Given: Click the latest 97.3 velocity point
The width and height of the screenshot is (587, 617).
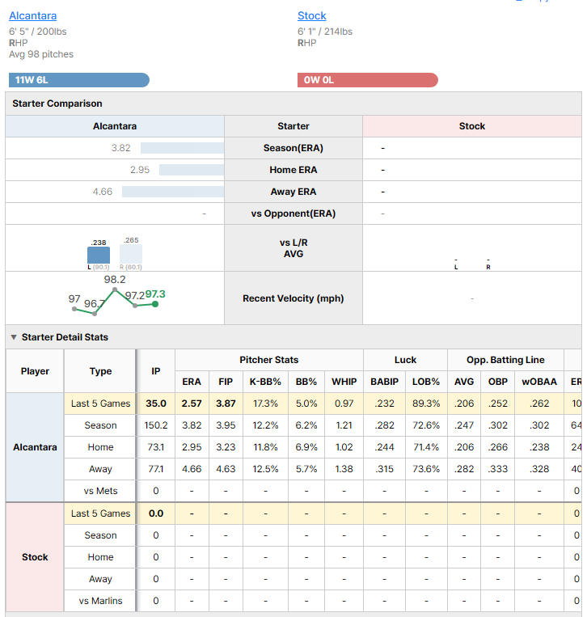Looking at the screenshot, I should [x=155, y=304].
